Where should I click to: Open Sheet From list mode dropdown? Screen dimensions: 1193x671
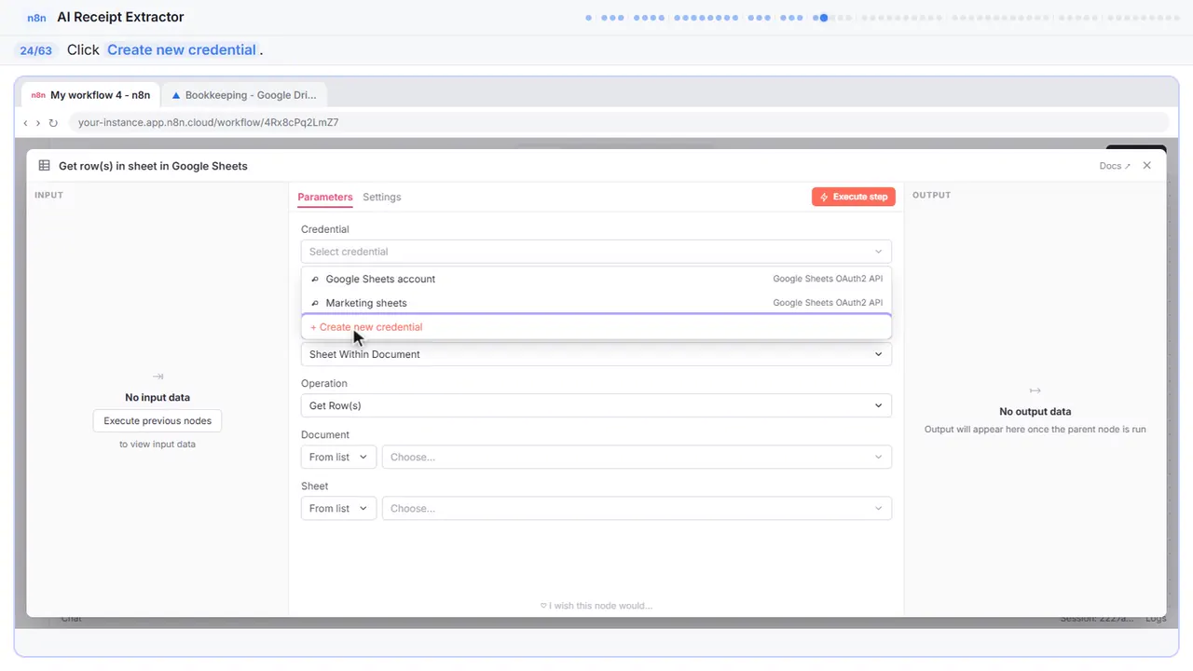pos(338,508)
